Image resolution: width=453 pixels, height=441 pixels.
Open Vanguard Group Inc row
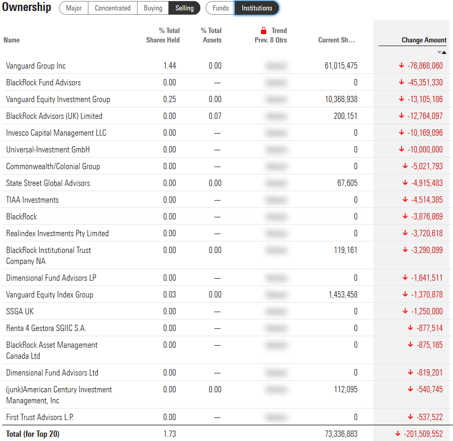pos(36,65)
